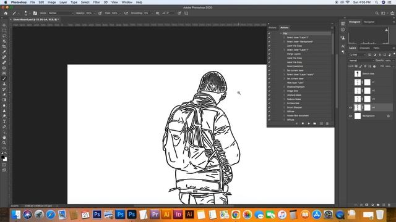This screenshot has height=222, width=396.
Task: Select the Clone Stamp tool
Action: [x=4, y=84]
